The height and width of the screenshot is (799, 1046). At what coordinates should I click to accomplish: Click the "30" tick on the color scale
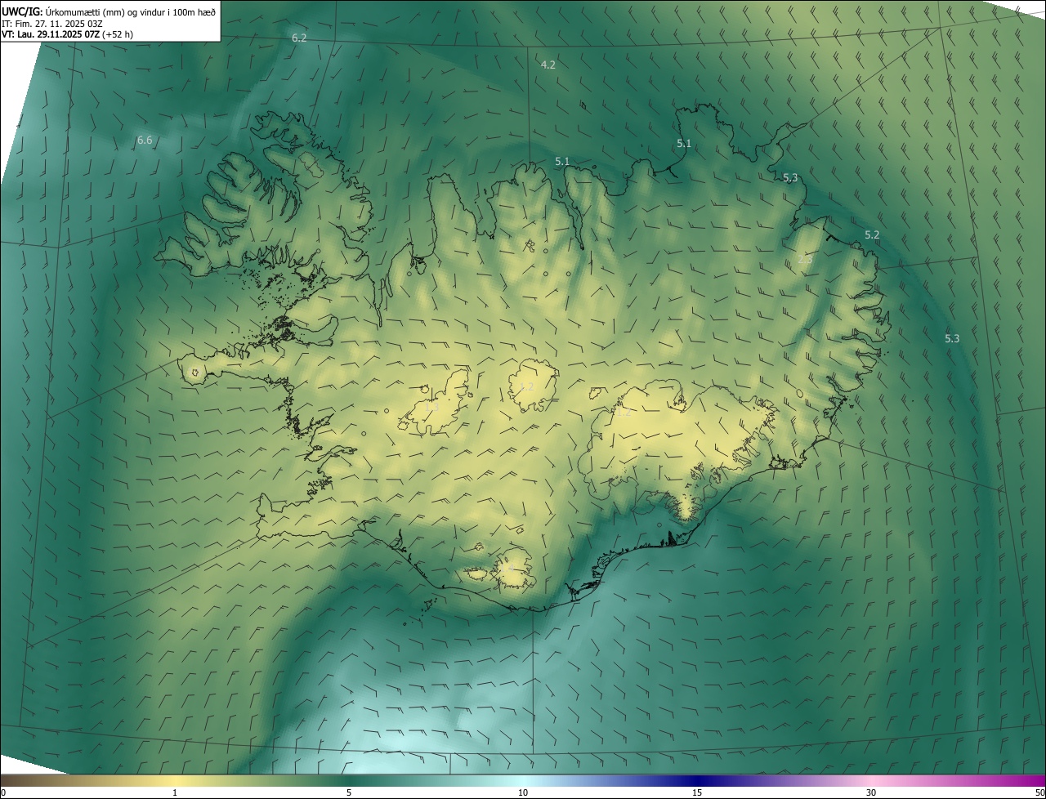tap(871, 792)
